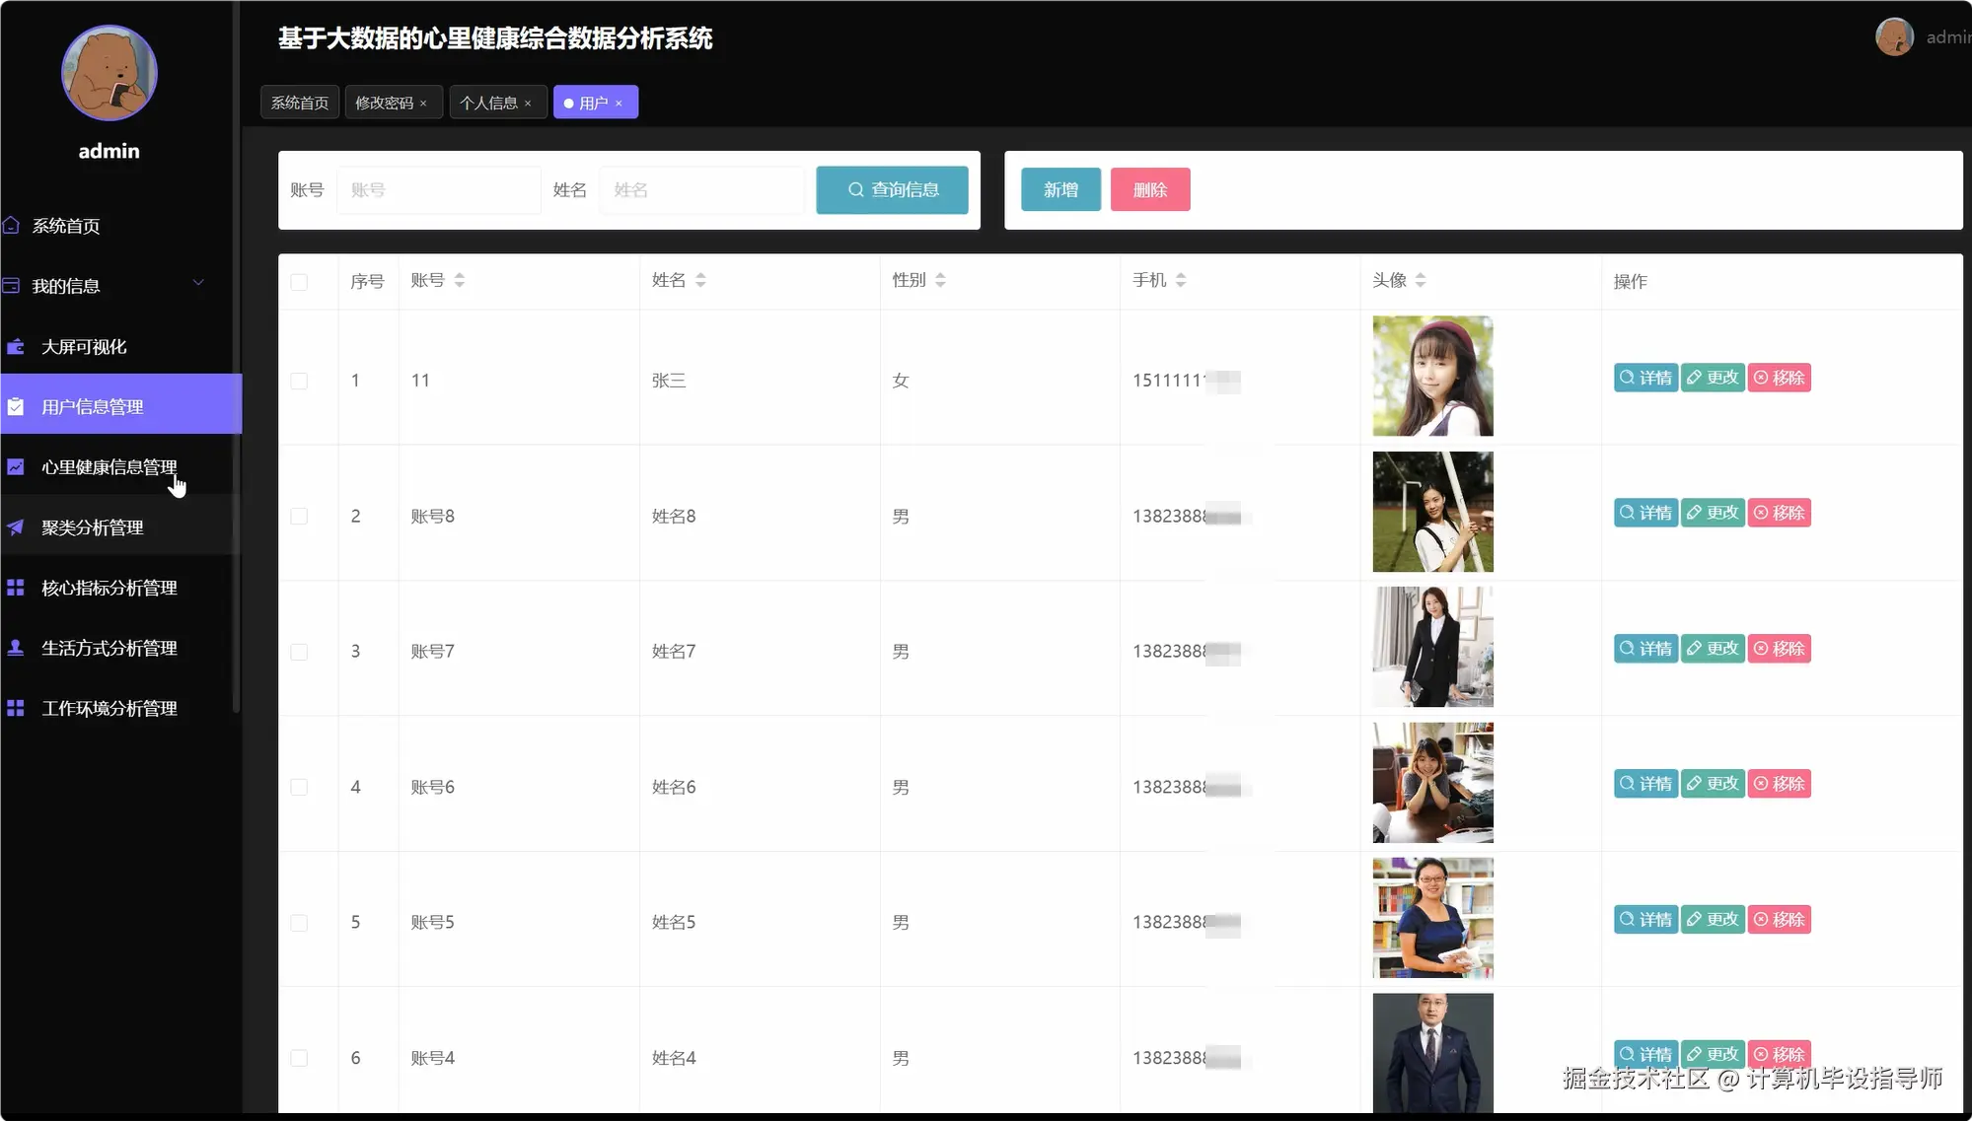Click the account cell '账号7'
The height and width of the screenshot is (1121, 1972).
[x=433, y=652]
